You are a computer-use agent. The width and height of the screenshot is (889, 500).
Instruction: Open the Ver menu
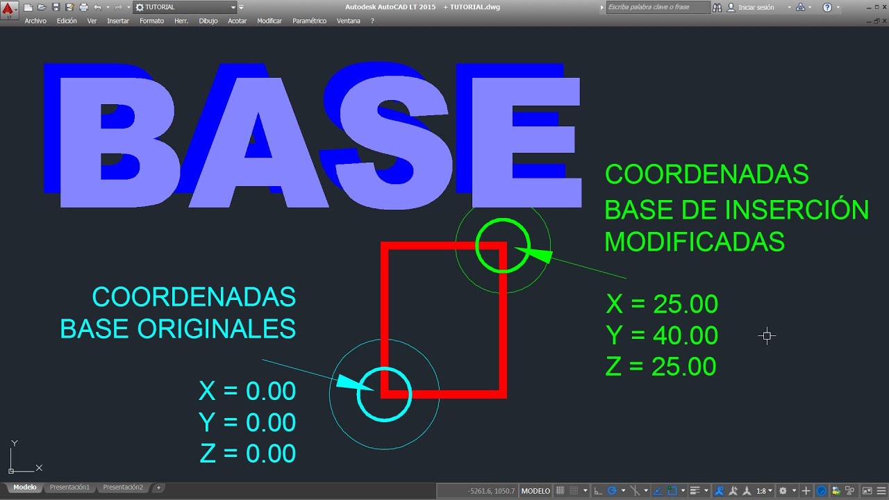coord(92,21)
